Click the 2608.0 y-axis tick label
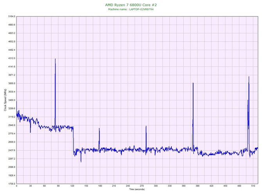 click(12, 142)
